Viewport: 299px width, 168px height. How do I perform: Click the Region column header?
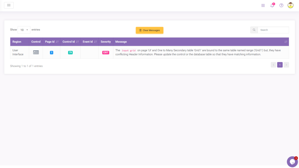click(x=20, y=42)
